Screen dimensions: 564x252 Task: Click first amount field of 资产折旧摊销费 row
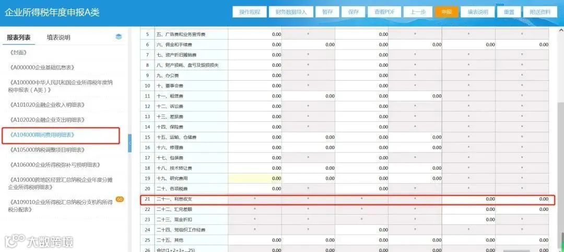pos(255,55)
